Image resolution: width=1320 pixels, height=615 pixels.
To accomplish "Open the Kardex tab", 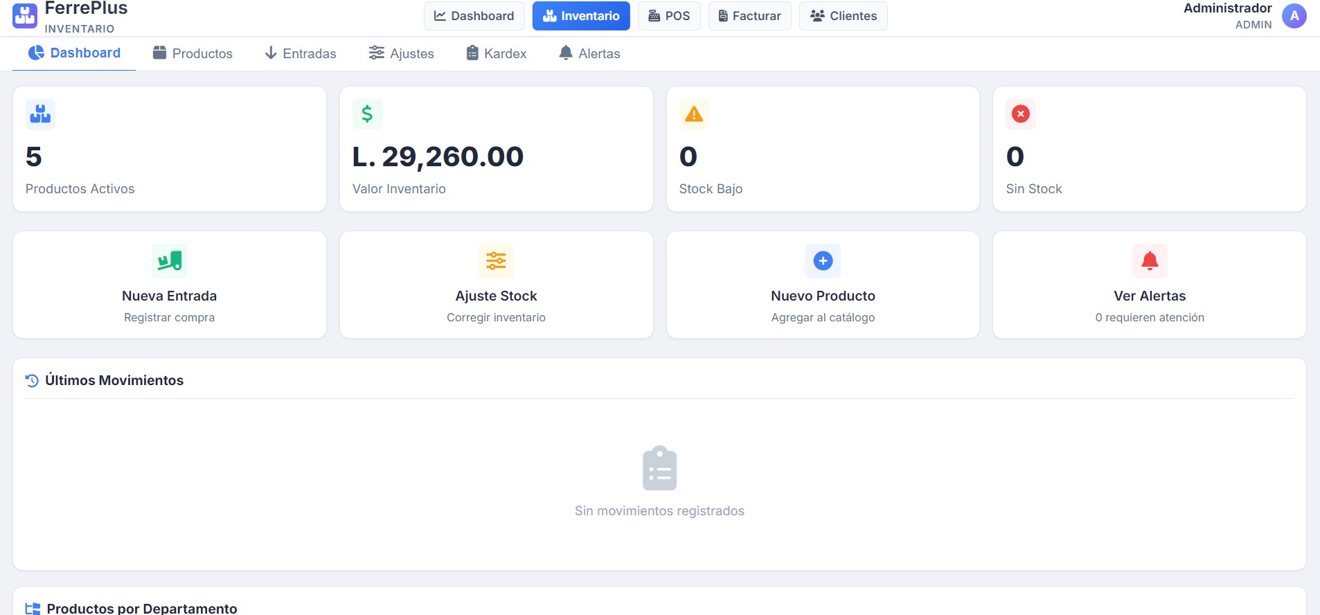I will 497,53.
